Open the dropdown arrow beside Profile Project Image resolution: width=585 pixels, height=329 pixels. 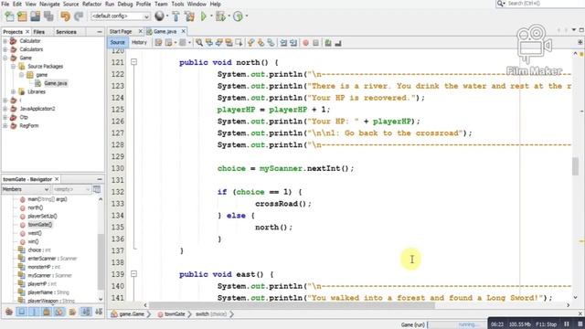pyautogui.click(x=247, y=16)
